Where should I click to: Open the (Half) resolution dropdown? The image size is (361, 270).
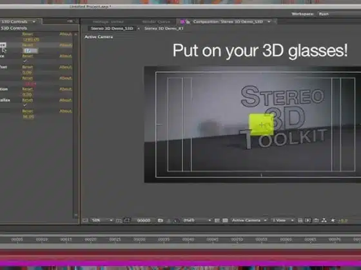point(197,221)
